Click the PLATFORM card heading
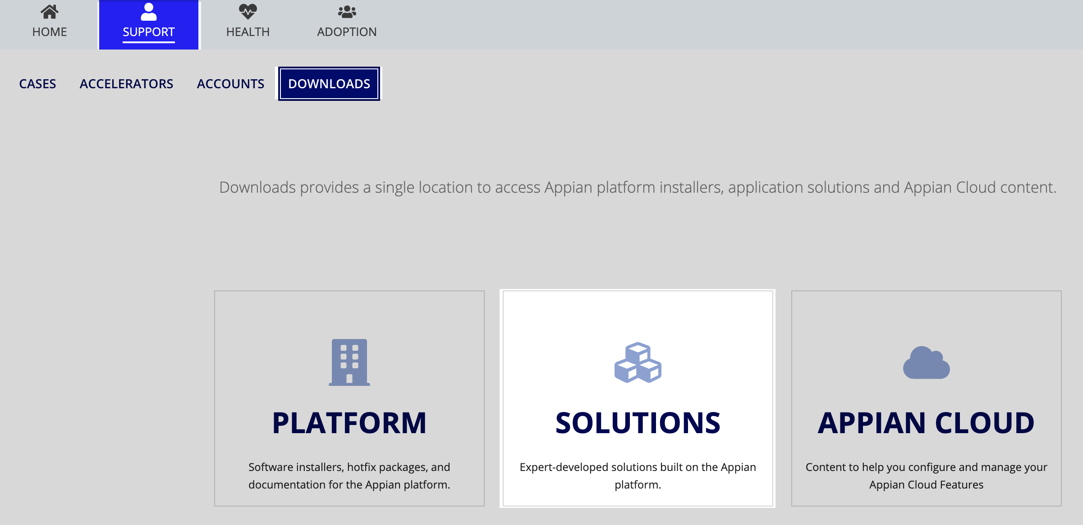1083x525 pixels. [349, 423]
